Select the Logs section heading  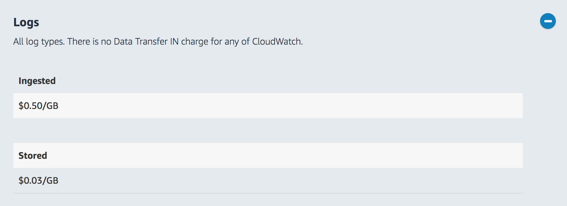(26, 22)
